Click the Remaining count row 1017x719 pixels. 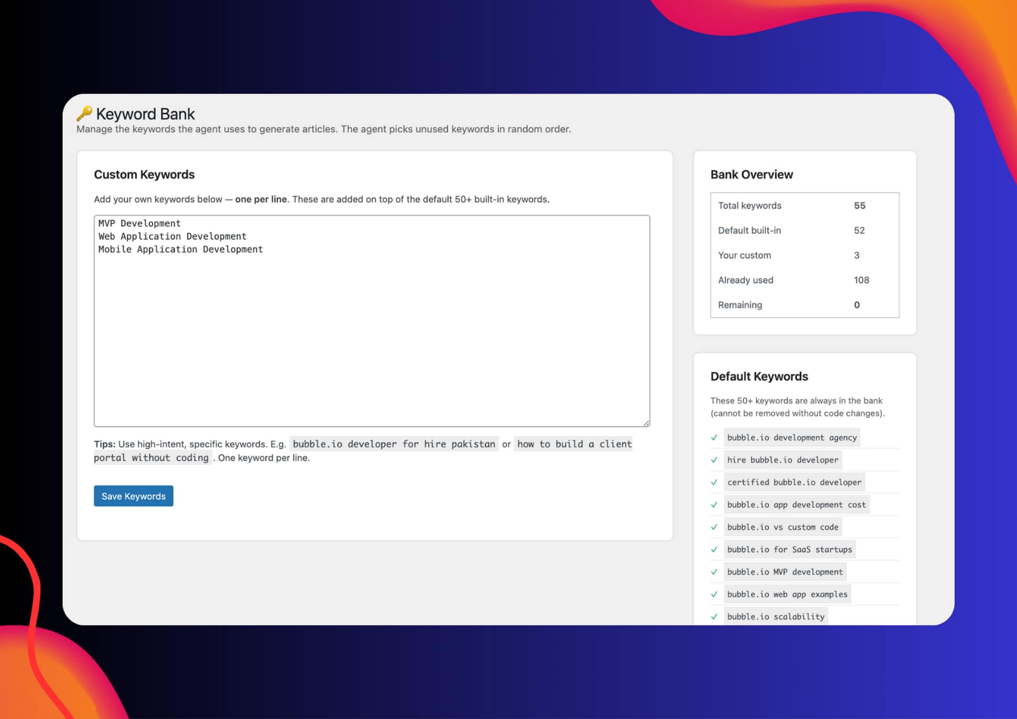[x=804, y=305]
